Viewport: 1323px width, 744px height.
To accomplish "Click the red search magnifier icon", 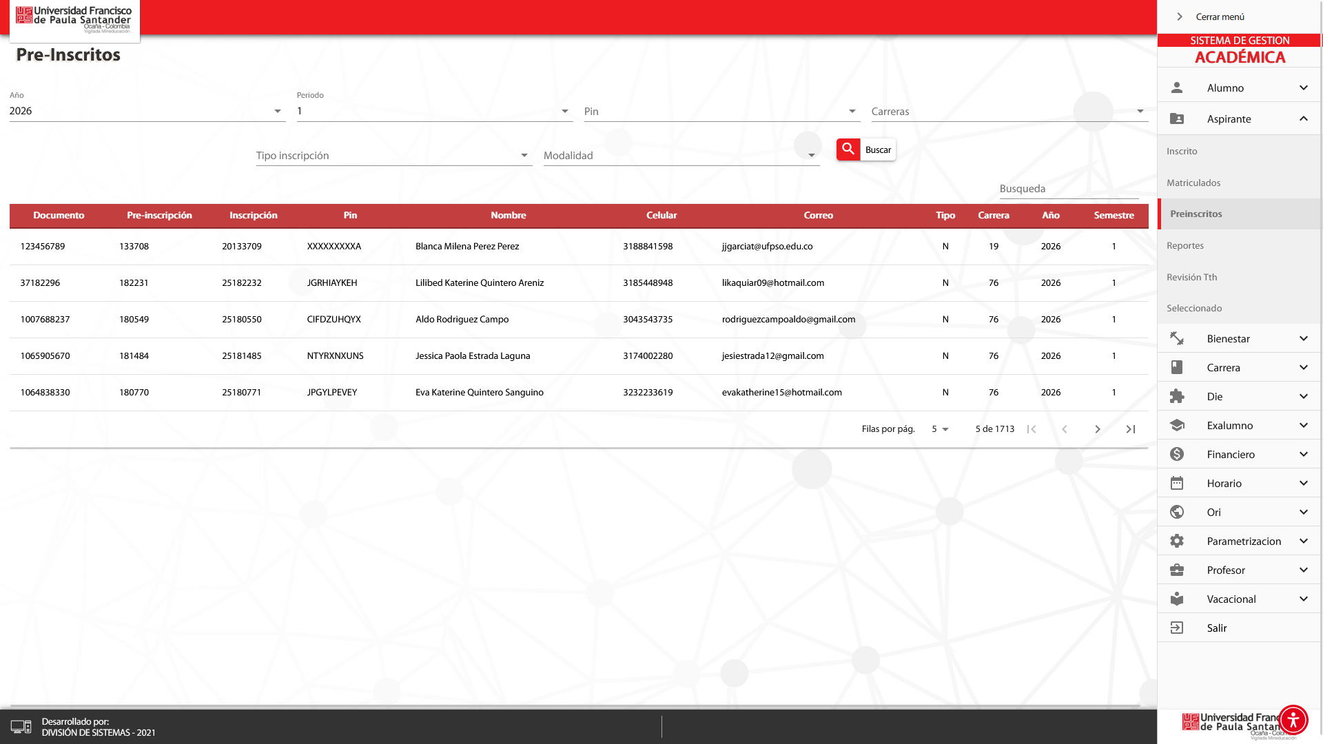I will click(848, 149).
